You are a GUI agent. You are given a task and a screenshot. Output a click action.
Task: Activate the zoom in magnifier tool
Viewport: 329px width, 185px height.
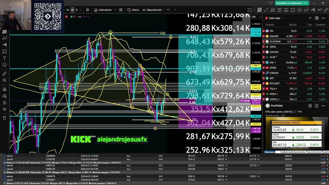tap(4, 80)
